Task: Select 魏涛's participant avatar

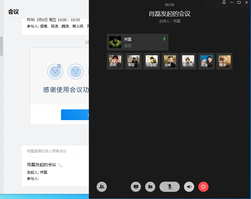Action: [x=224, y=61]
